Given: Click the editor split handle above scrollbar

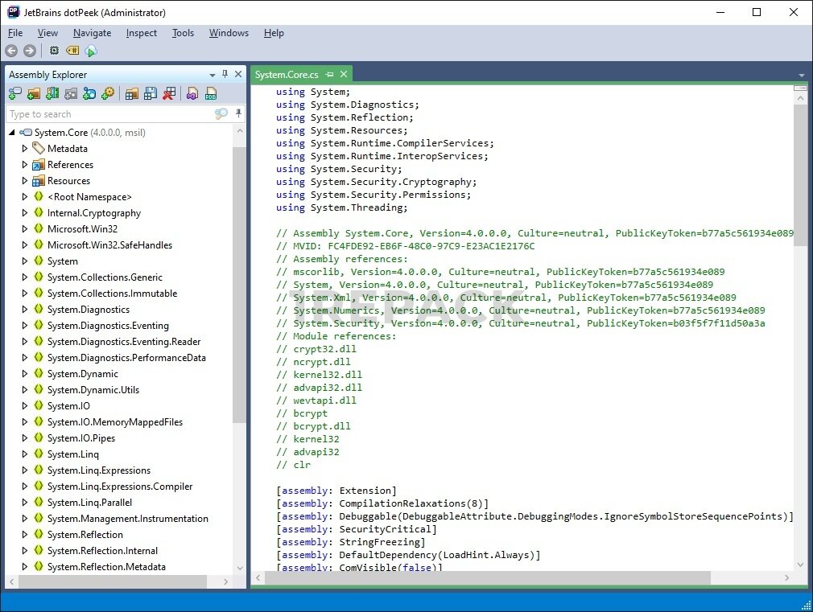Looking at the screenshot, I should [x=800, y=88].
